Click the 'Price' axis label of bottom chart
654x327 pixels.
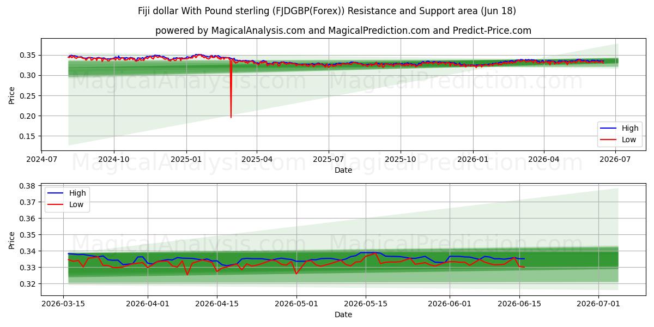pos(12,239)
